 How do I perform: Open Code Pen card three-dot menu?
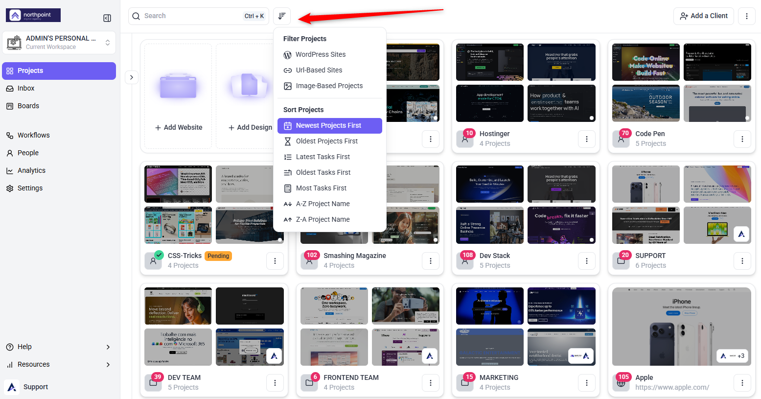(x=742, y=139)
